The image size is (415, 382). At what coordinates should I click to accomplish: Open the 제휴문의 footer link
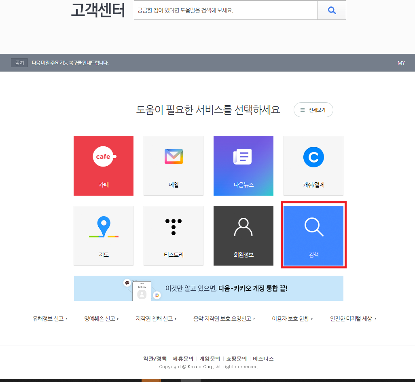coord(183,359)
